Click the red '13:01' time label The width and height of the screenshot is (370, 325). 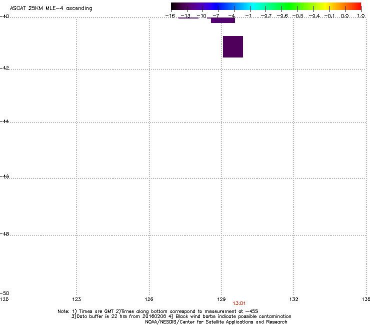coord(239,303)
